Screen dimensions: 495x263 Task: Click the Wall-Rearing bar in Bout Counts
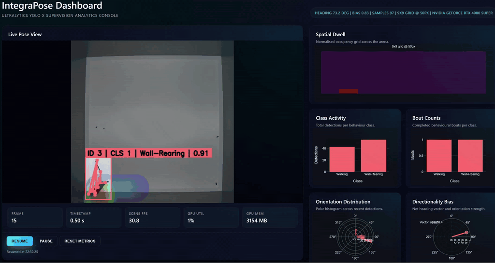click(470, 156)
